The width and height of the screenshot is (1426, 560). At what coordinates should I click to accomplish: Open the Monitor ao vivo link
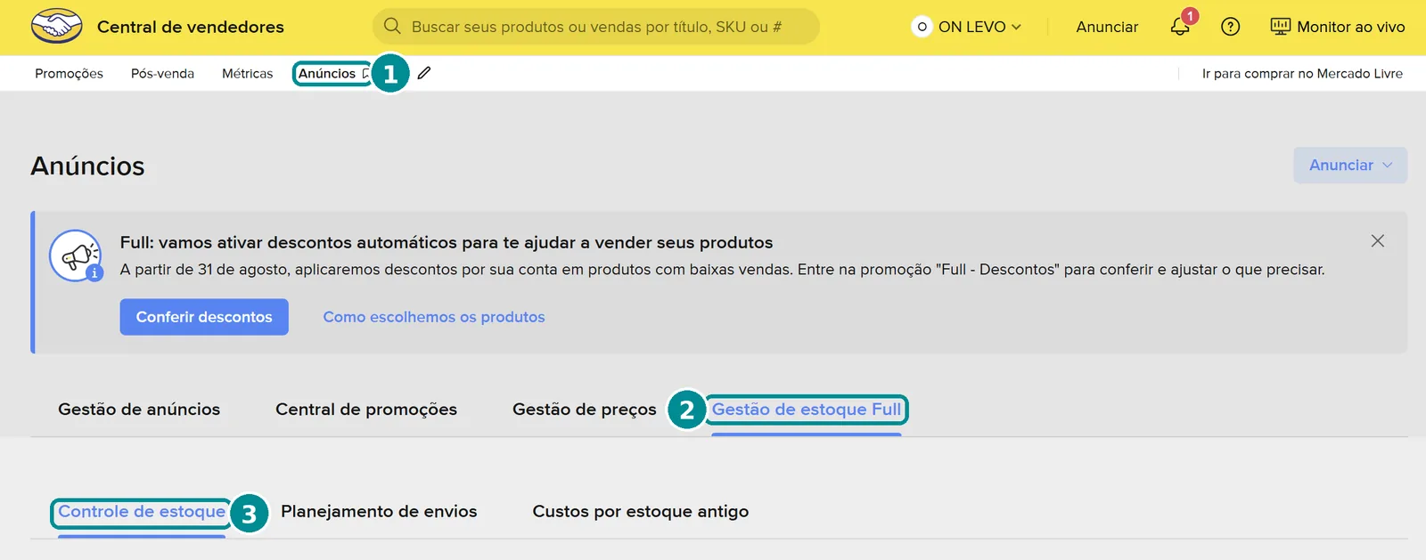(1338, 27)
